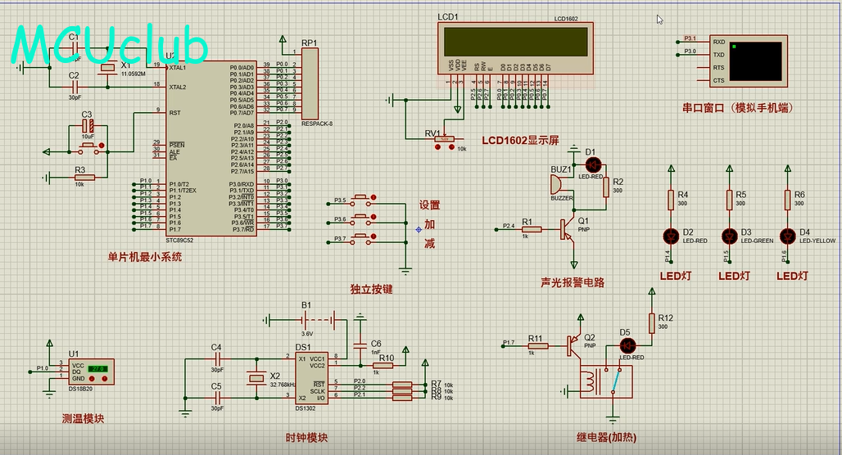Click resistor R6 above D4
The image size is (842, 455).
787,200
